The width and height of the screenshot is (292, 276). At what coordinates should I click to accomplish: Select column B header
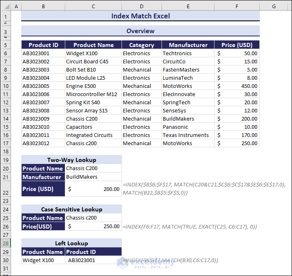43,7
